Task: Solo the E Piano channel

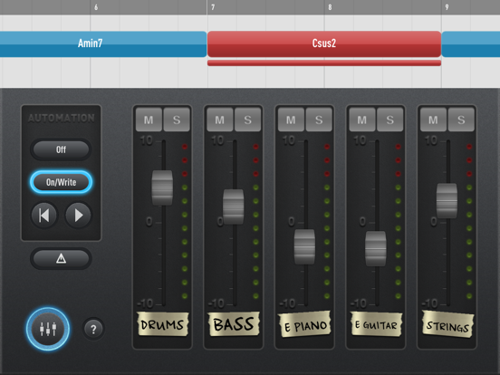Action: (319, 120)
